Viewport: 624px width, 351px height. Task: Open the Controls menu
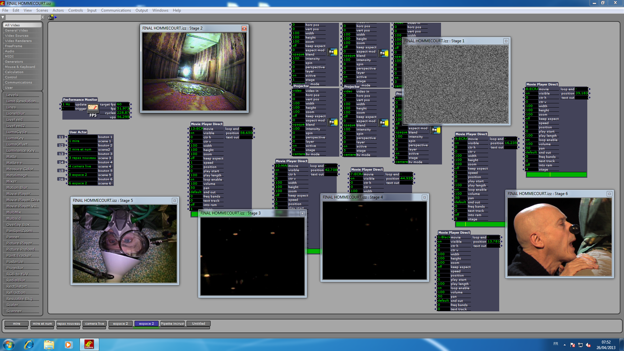coord(75,10)
